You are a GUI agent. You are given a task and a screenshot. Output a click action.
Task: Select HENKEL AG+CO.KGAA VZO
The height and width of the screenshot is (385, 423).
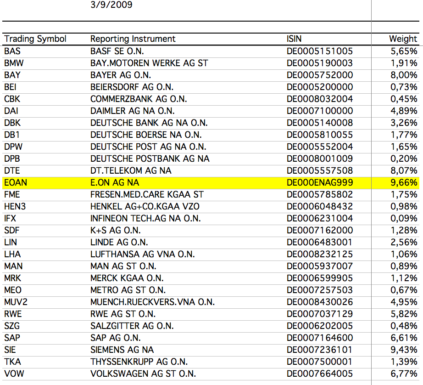[145, 206]
